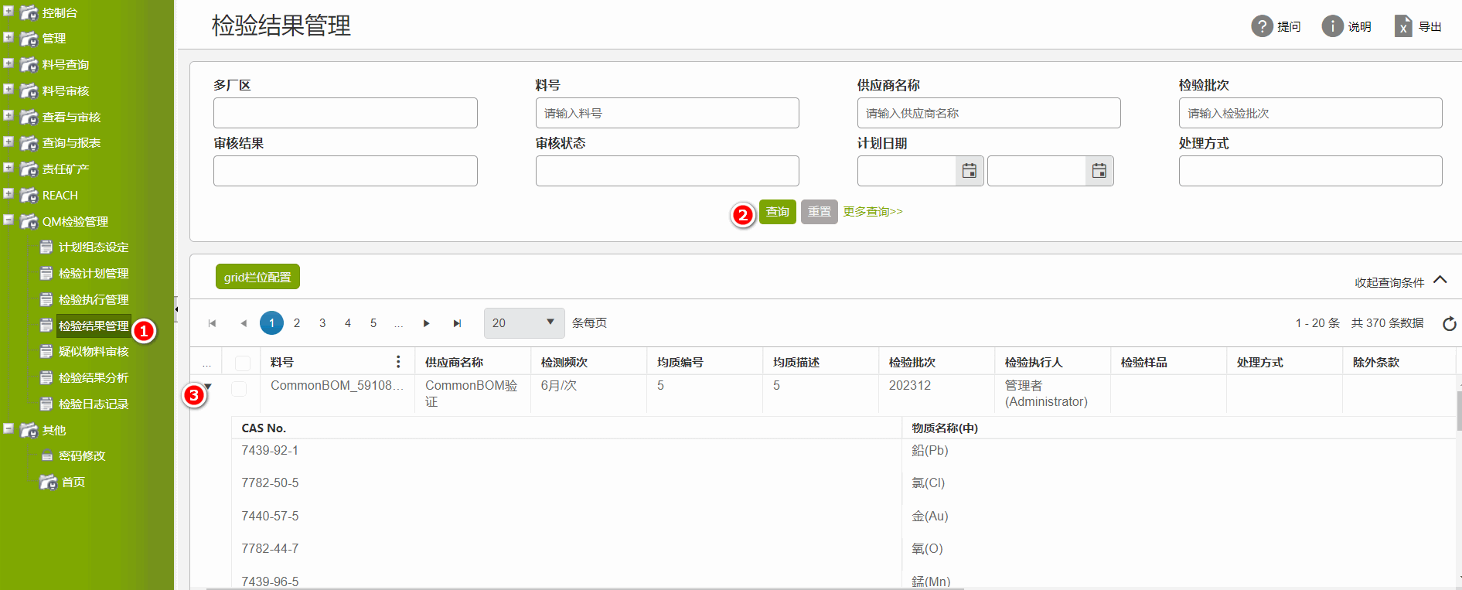Expand the 查询与报表 tree node

pos(9,141)
